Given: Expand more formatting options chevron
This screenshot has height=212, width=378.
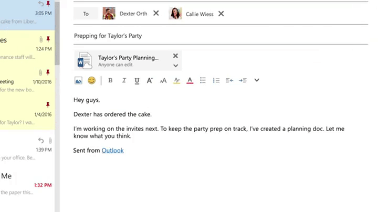Looking at the screenshot, I should [x=257, y=80].
